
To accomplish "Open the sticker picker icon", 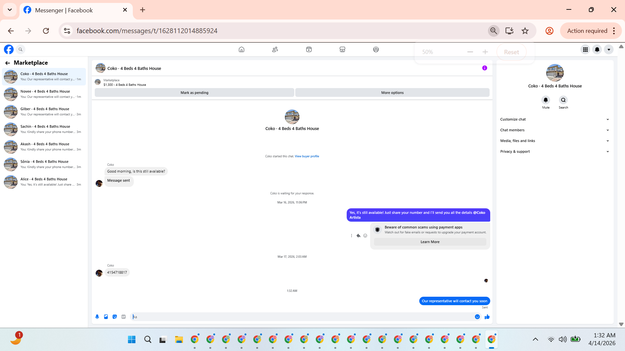I will pos(115,317).
